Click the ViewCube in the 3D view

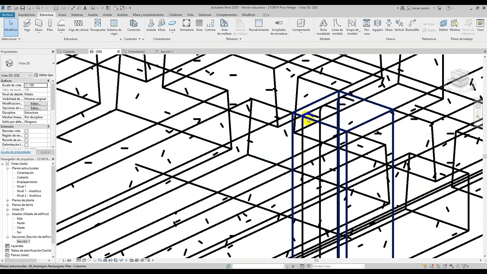coord(459,78)
